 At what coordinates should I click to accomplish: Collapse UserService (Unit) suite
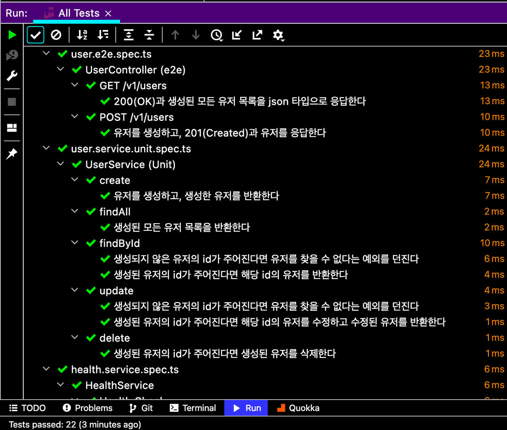pos(60,164)
